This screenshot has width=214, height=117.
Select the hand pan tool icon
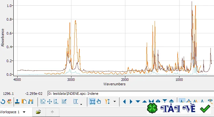pos(99,101)
